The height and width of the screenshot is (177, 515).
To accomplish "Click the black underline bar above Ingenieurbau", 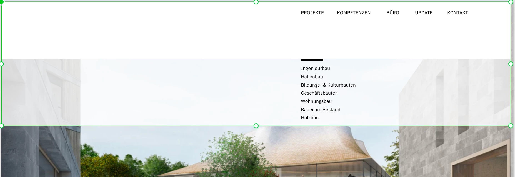I will (x=312, y=59).
